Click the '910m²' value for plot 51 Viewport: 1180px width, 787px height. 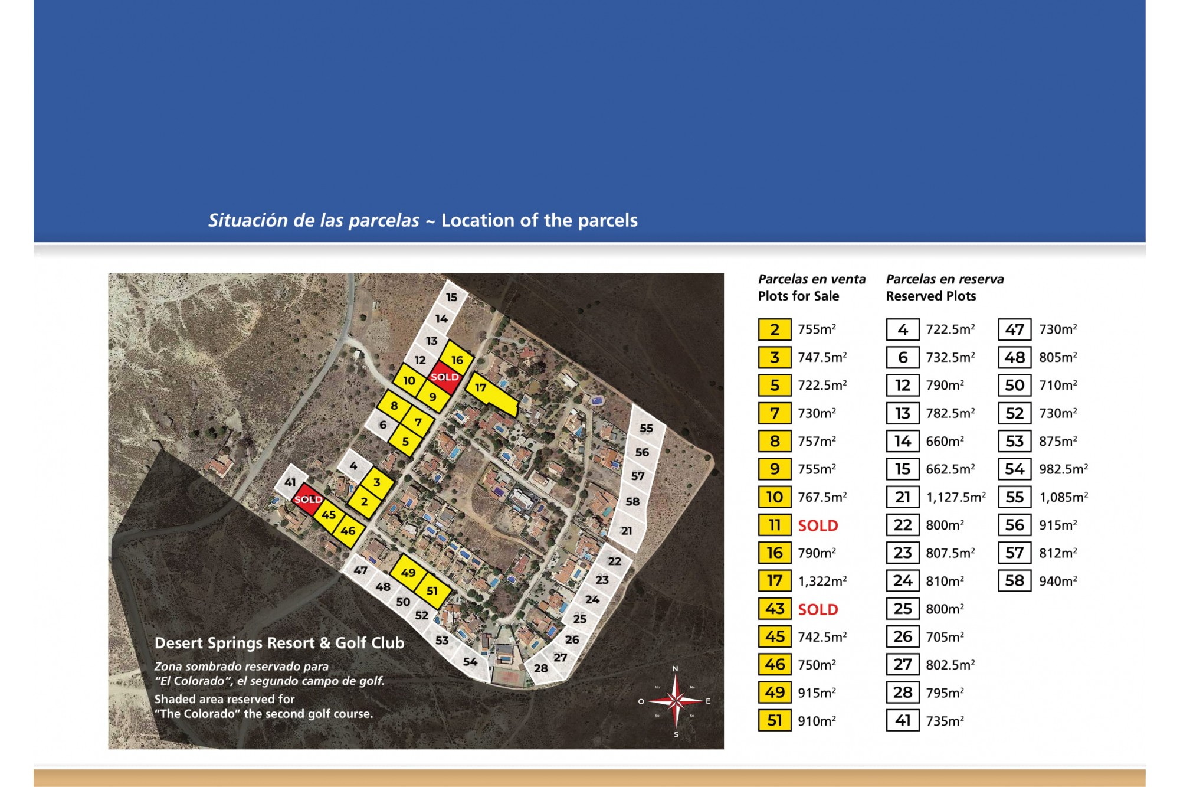[x=817, y=721]
